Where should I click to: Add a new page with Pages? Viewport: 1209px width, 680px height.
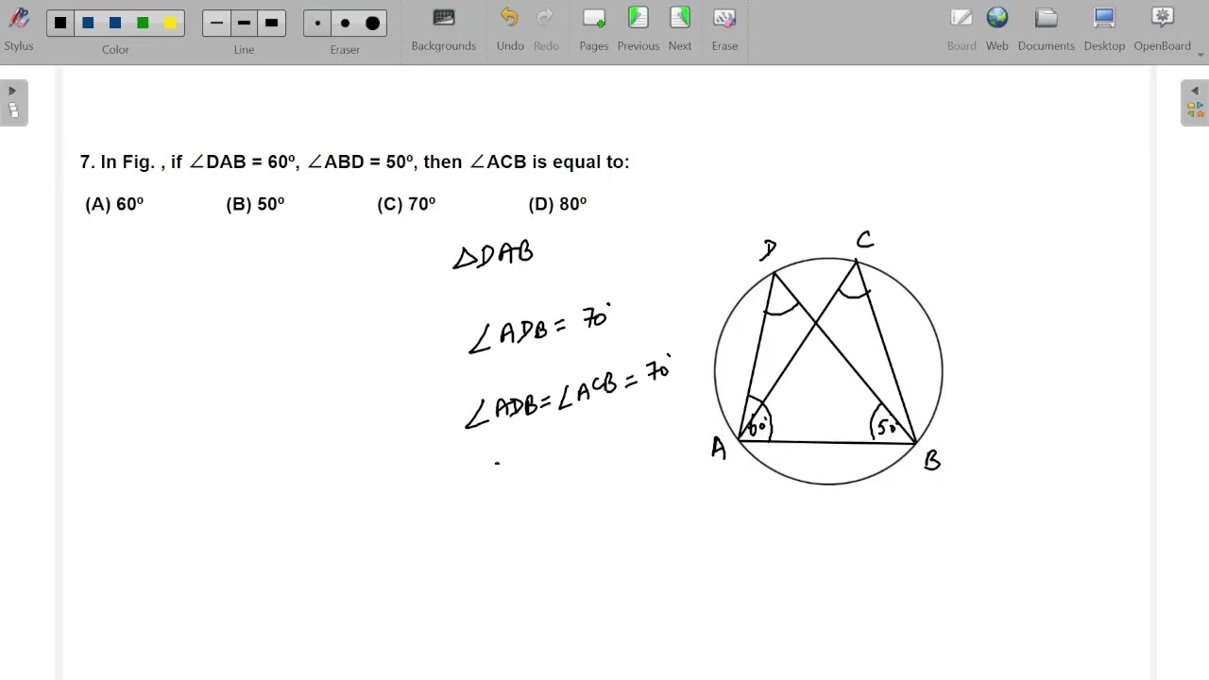[594, 29]
